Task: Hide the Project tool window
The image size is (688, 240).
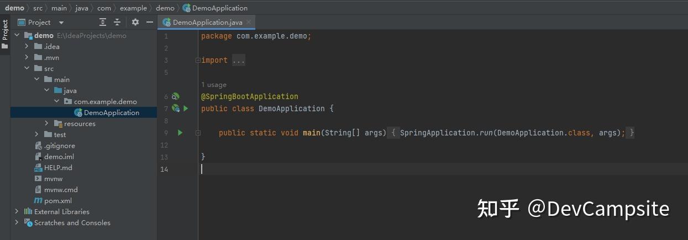Action: point(150,23)
